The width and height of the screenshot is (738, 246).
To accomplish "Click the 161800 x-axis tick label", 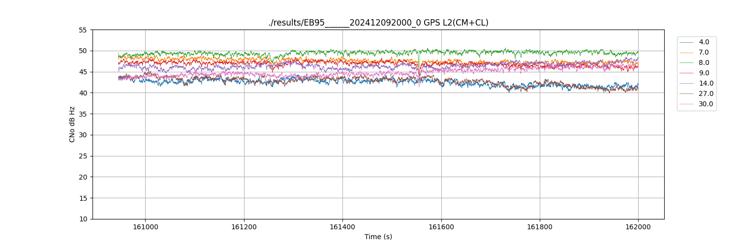I will point(540,227).
